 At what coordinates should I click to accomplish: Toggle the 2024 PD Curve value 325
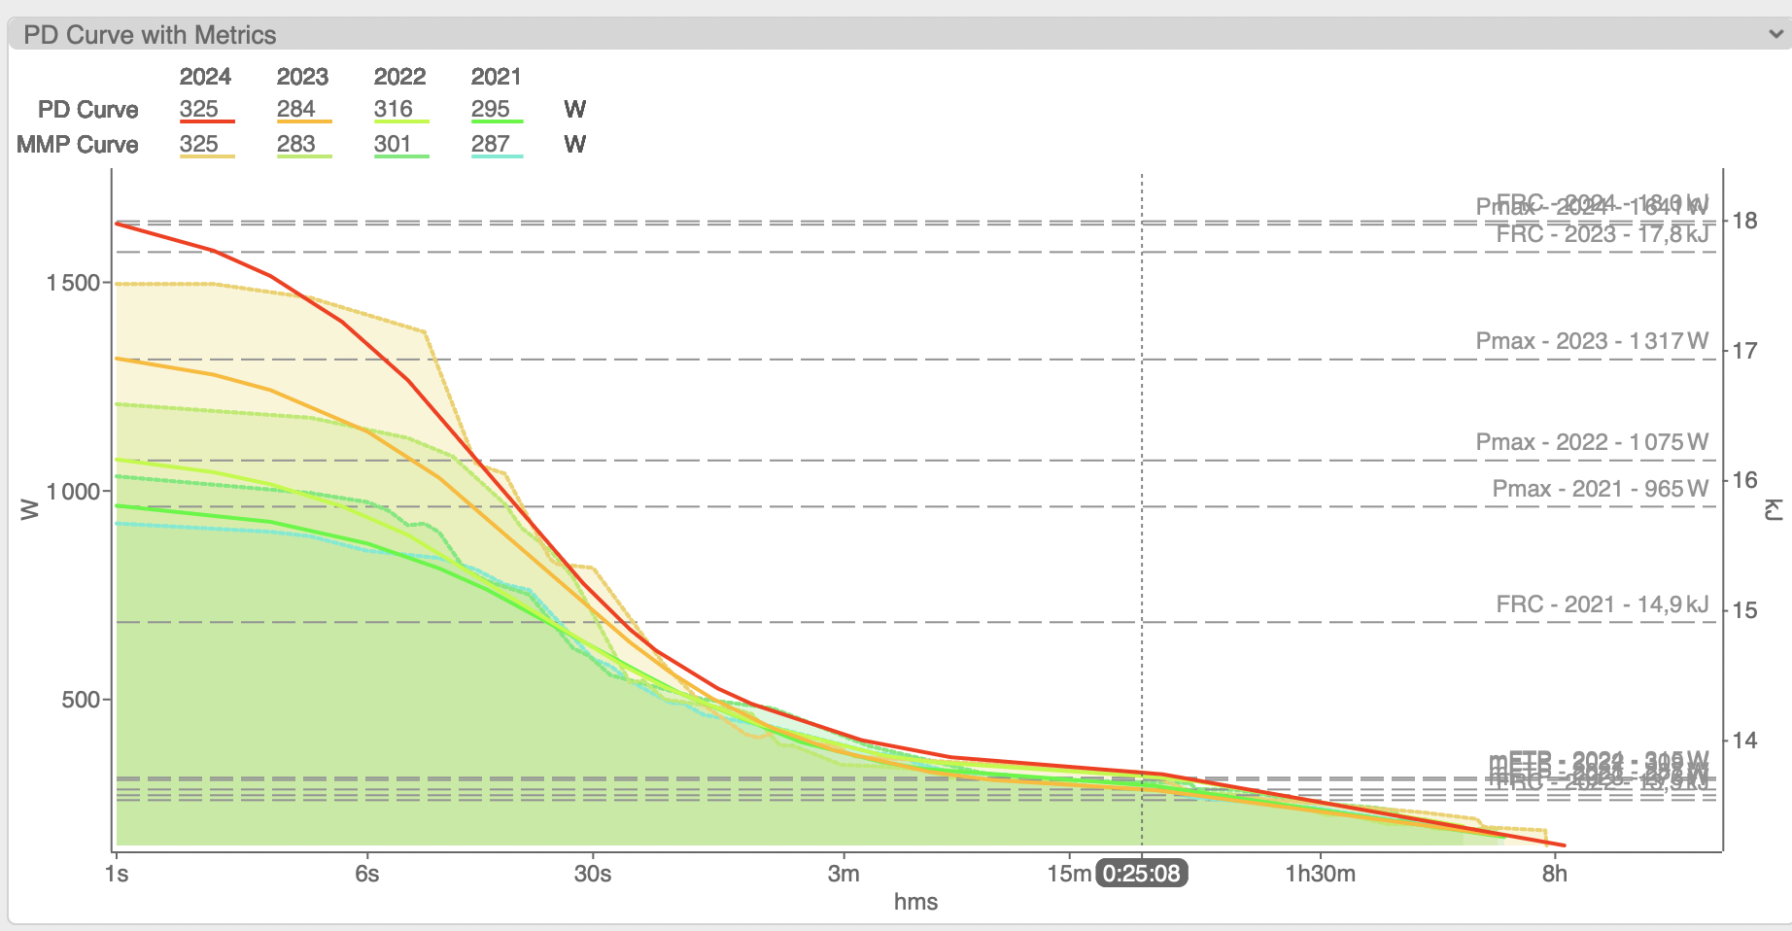[199, 109]
